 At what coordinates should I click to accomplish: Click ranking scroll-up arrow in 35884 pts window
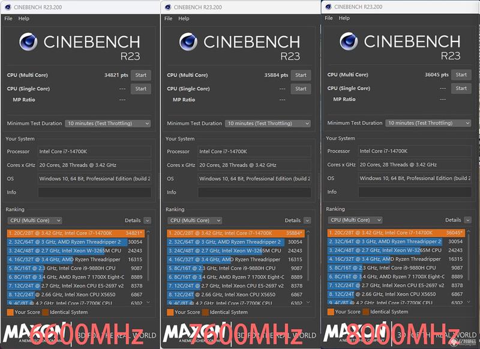click(308, 231)
